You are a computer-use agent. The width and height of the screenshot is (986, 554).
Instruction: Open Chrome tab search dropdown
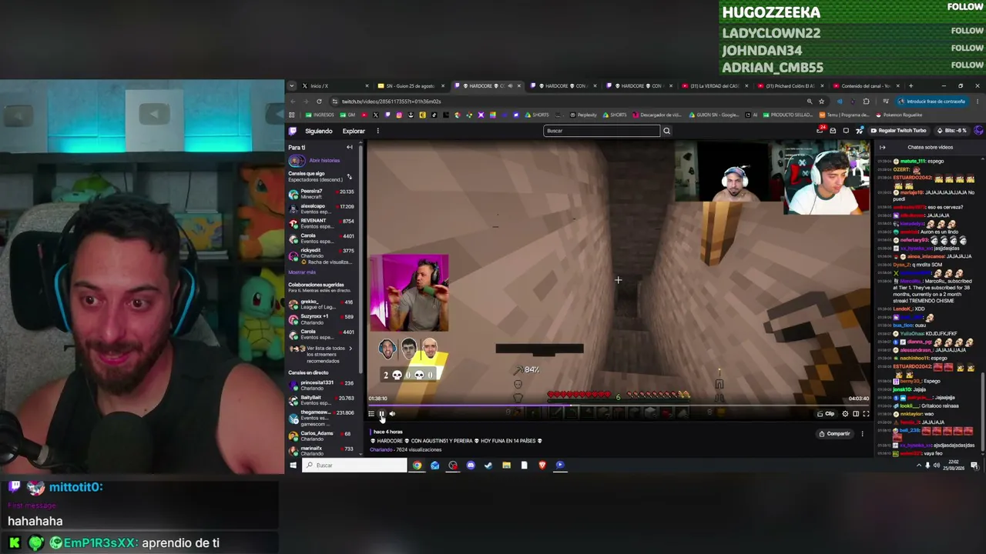[x=292, y=86]
